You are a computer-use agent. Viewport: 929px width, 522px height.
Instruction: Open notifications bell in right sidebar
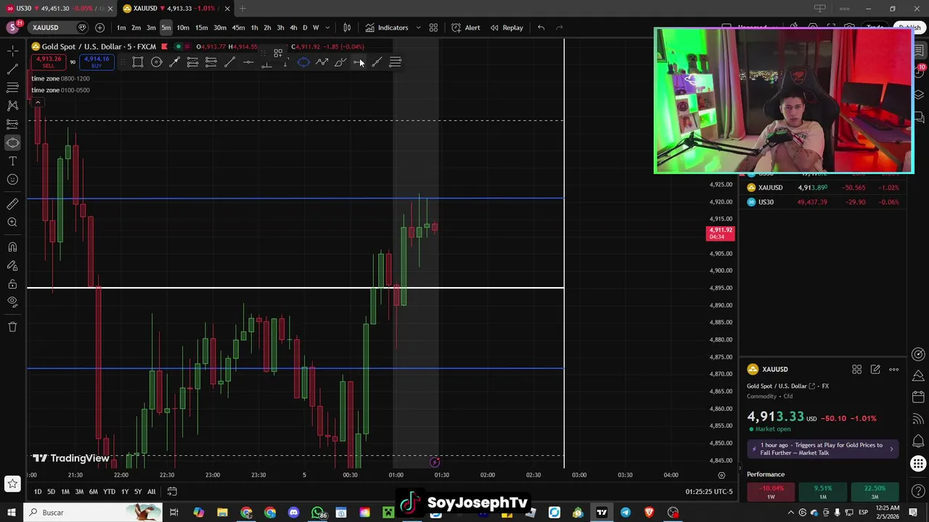pos(919,440)
